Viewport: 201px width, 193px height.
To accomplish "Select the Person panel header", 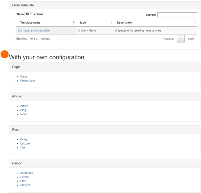I will pyautogui.click(x=105, y=163).
